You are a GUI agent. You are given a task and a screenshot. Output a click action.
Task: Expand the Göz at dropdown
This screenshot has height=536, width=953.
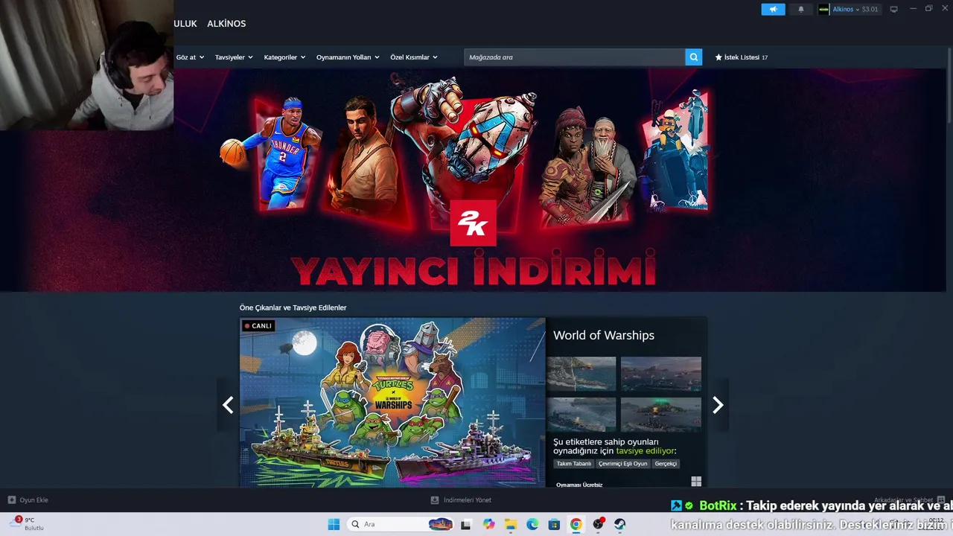190,57
